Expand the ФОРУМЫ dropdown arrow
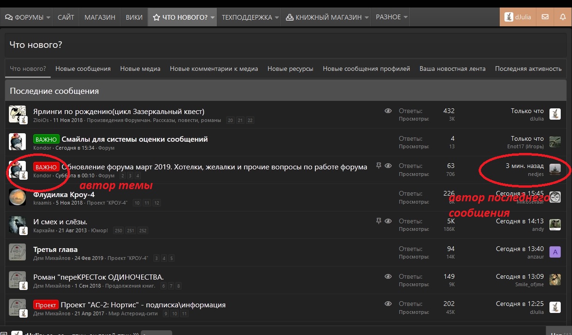Screen dimensions: 572x335 pos(48,17)
